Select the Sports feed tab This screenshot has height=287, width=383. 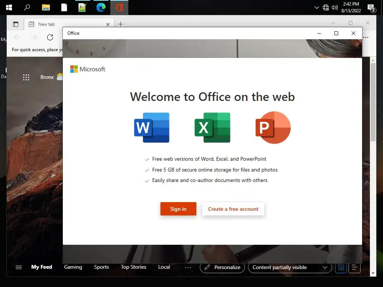click(x=101, y=267)
